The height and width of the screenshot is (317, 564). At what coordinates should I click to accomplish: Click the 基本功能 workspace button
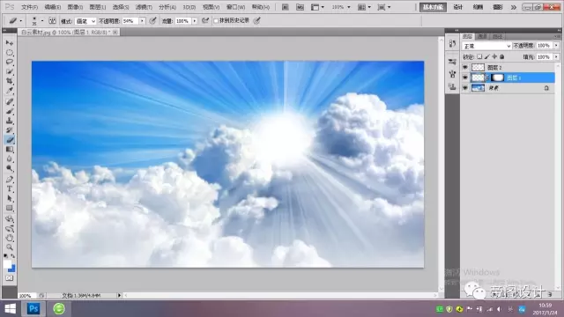tap(433, 7)
